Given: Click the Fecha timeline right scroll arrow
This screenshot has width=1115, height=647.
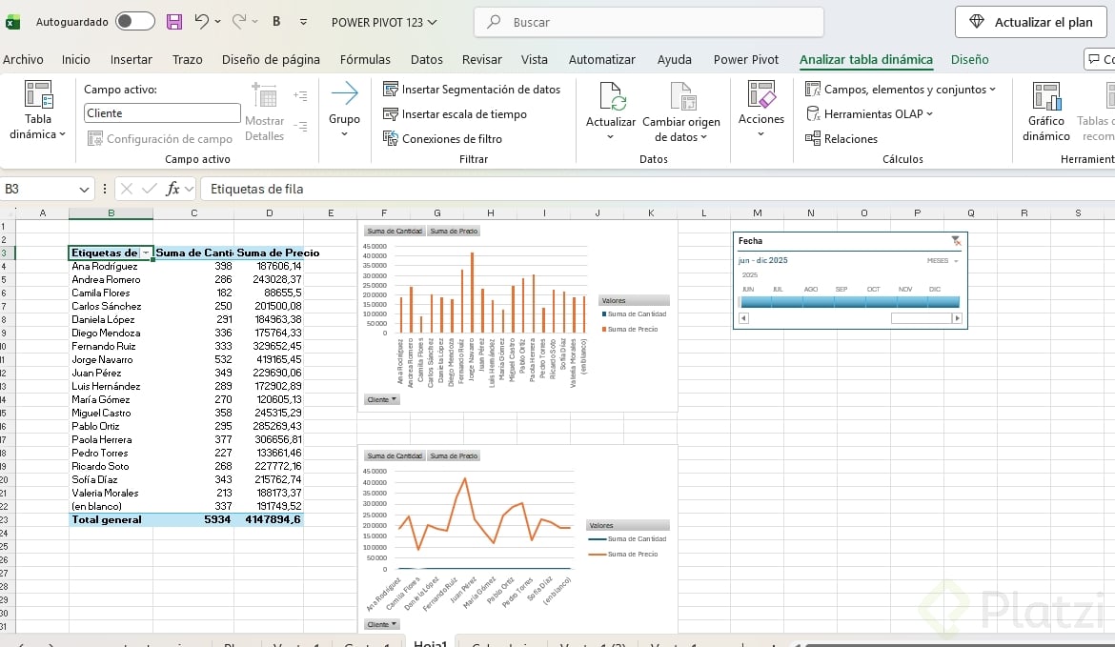Looking at the screenshot, I should 957,318.
